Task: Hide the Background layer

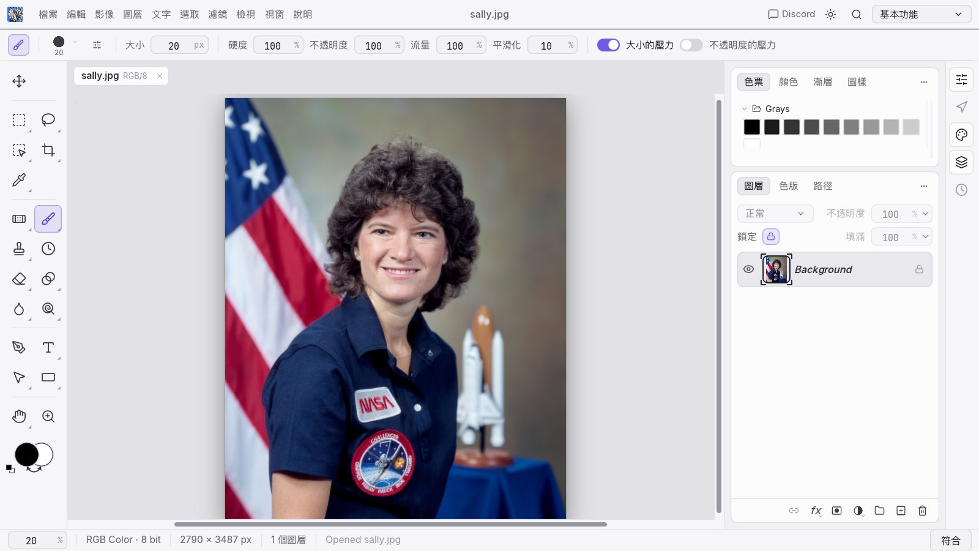Action: click(x=748, y=269)
